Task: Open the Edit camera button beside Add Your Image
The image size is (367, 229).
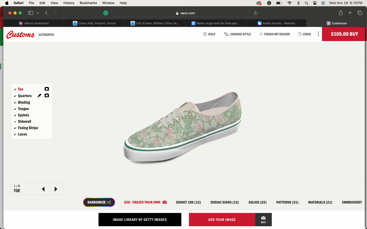Action: [263, 219]
